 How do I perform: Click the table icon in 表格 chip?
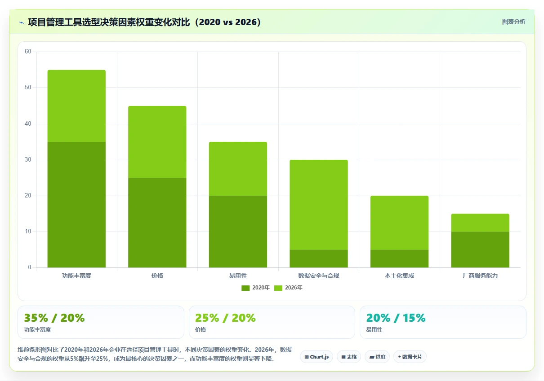click(343, 357)
